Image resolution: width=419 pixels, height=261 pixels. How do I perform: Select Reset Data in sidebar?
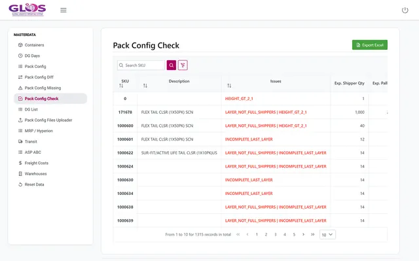(34, 184)
